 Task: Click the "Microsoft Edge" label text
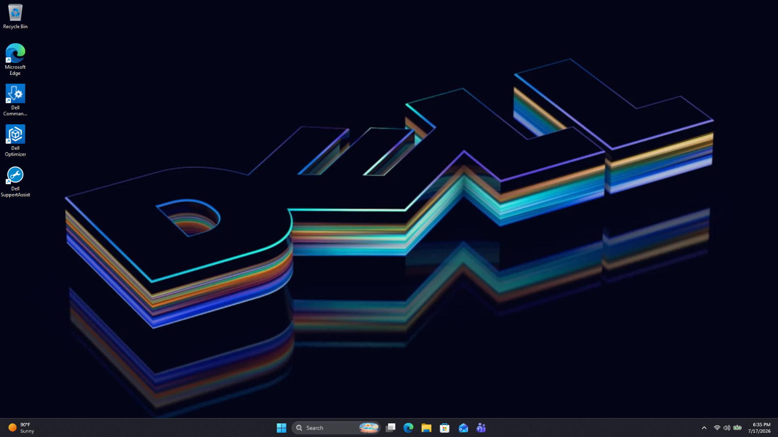(x=15, y=70)
